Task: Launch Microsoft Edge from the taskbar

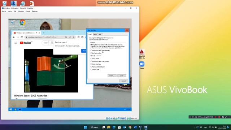Action: pyautogui.click(x=114, y=127)
